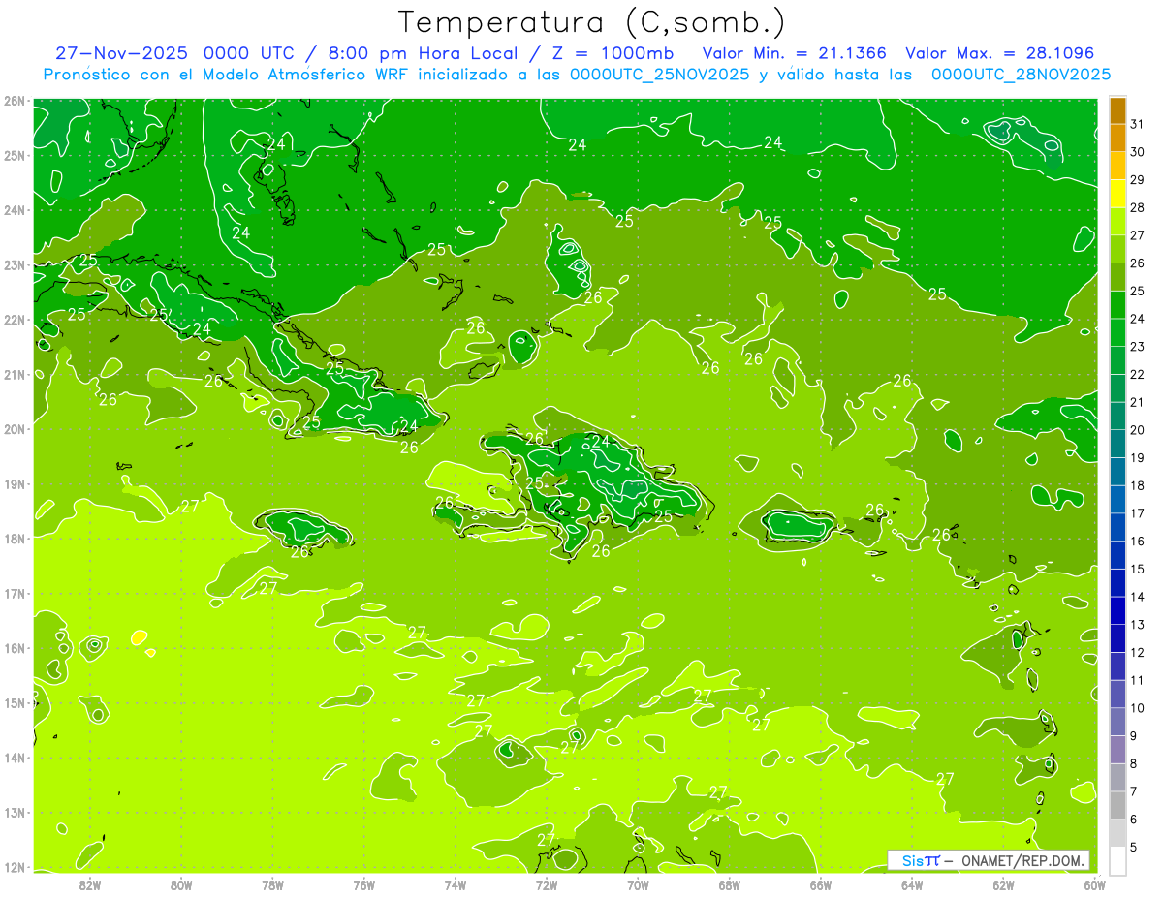This screenshot has width=1163, height=898.
Task: Click the white color bar segment below 5
Action: tap(1116, 860)
